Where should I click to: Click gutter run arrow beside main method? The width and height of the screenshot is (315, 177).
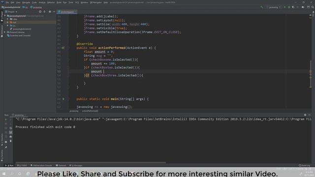pyautogui.click(x=63, y=99)
